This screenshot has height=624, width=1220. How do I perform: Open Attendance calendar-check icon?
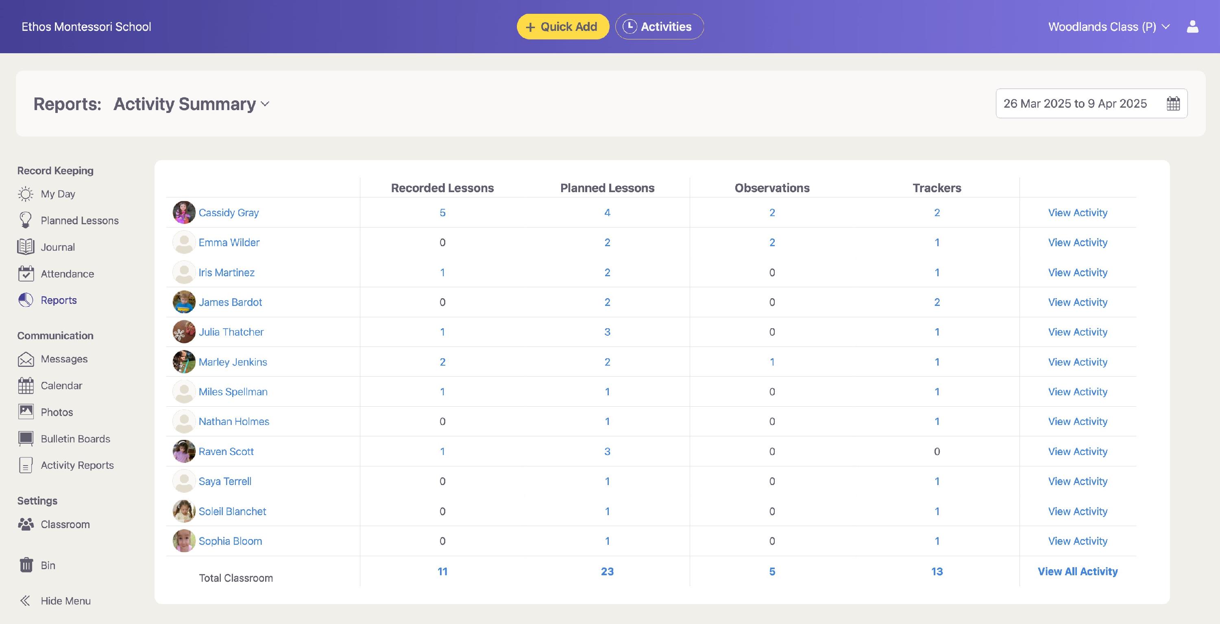[26, 273]
